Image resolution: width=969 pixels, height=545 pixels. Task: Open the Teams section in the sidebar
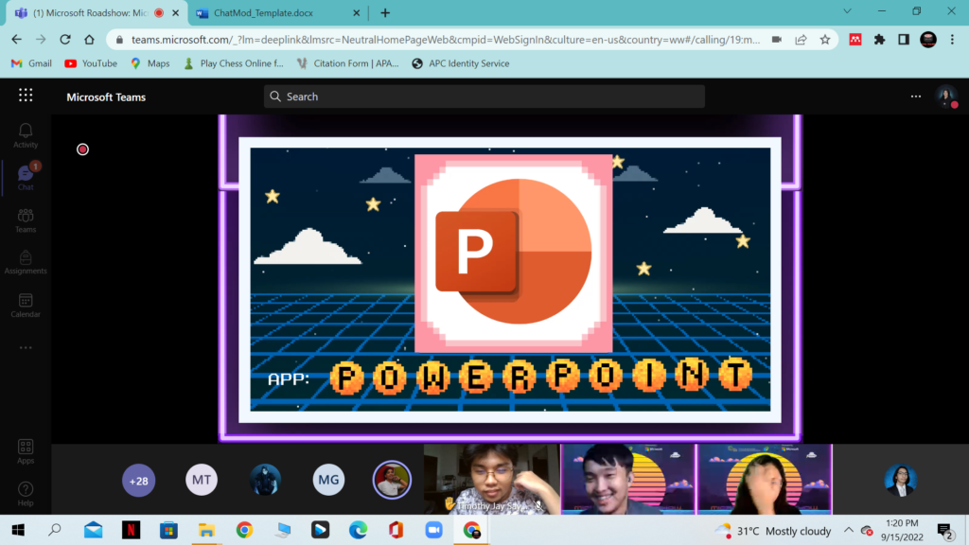[x=26, y=220]
